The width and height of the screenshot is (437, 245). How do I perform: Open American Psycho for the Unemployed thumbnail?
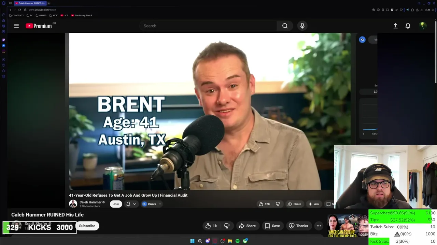click(348, 226)
